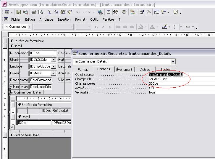Screen dimensions: 215x159
Task: Click the Paste clipboard icon
Action: click(63, 12)
